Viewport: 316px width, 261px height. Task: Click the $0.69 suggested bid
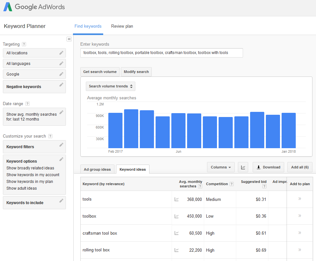(261, 250)
